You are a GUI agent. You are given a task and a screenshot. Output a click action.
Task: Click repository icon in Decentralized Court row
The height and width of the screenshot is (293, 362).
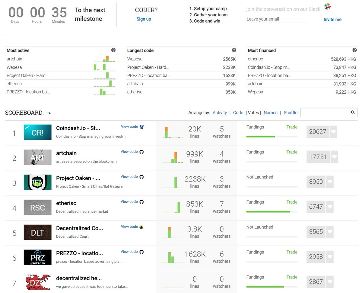[141, 227]
